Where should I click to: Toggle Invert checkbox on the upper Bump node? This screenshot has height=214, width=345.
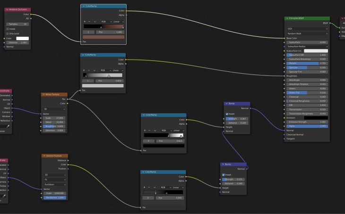point(226,114)
